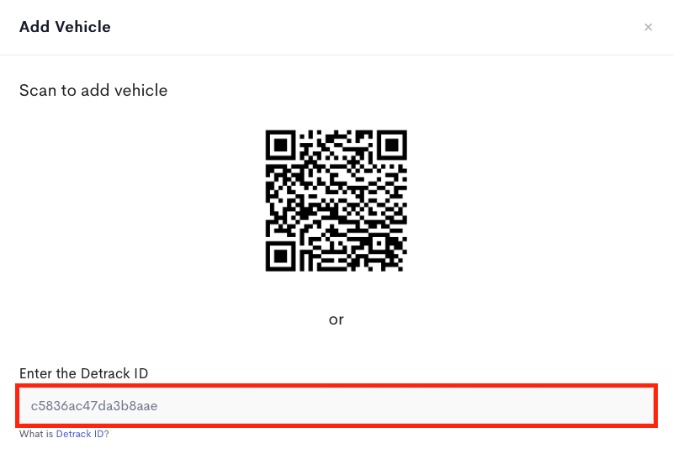Click the empty right side of the ID field

472,405
